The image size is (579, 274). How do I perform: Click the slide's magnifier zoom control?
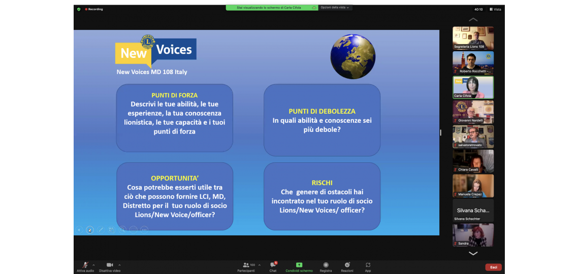(x=122, y=230)
